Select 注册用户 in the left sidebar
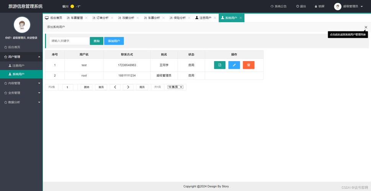 point(18,66)
